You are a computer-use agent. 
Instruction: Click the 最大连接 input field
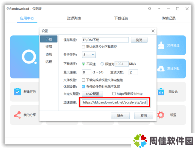tap(86, 72)
